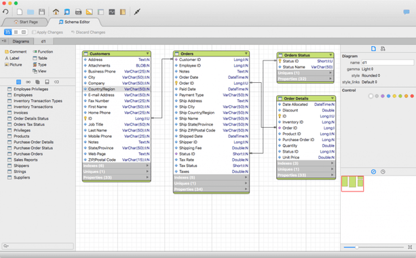The image size is (416, 258).
Task: Click Apply Changes button
Action: [x=48, y=32]
